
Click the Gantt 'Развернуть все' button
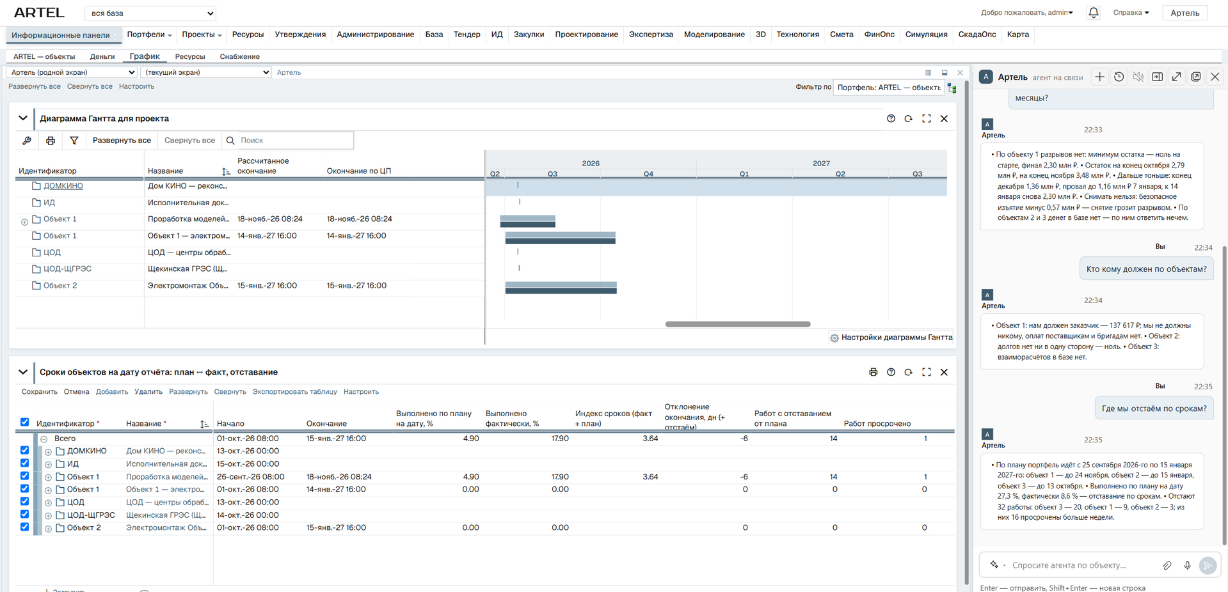122,141
